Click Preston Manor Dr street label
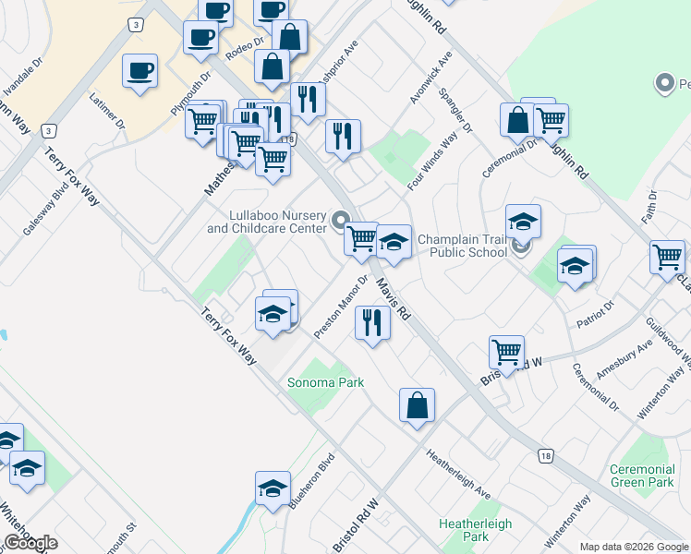This screenshot has width=691, height=554. pos(341,307)
